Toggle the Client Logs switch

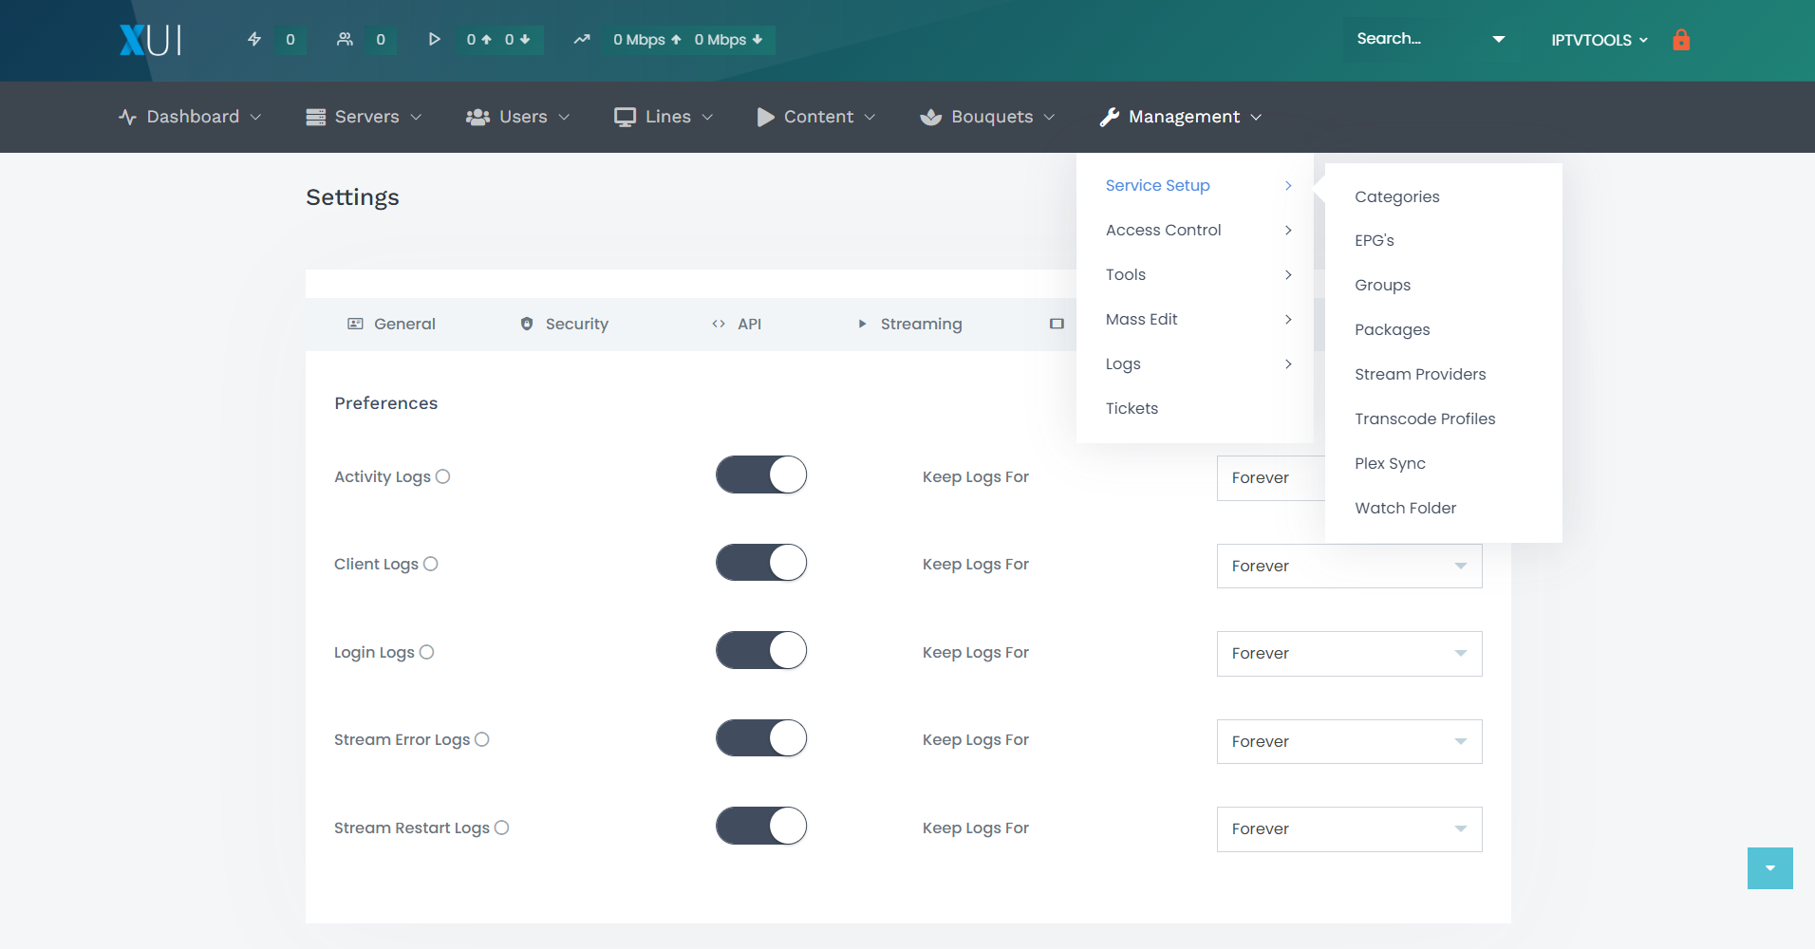pyautogui.click(x=761, y=563)
